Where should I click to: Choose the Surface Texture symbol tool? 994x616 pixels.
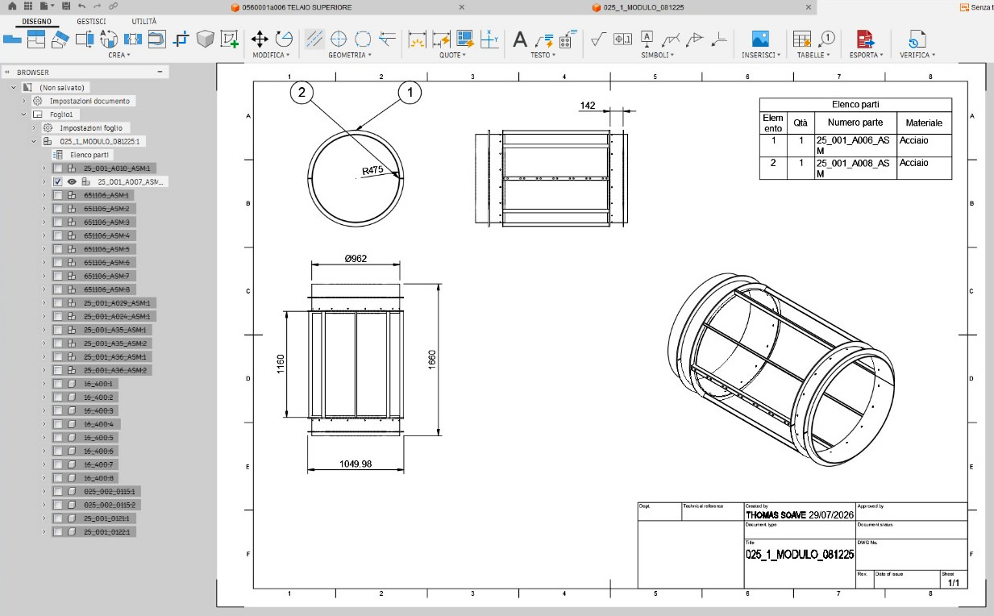pyautogui.click(x=598, y=39)
